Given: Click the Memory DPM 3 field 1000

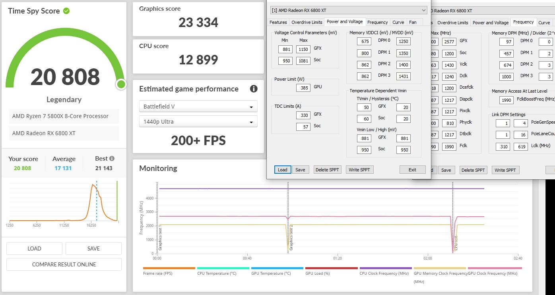Looking at the screenshot, I should pos(506,77).
